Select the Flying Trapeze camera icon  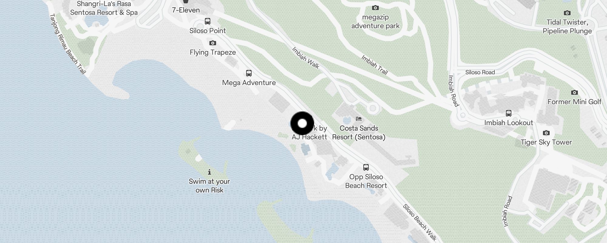click(x=213, y=43)
